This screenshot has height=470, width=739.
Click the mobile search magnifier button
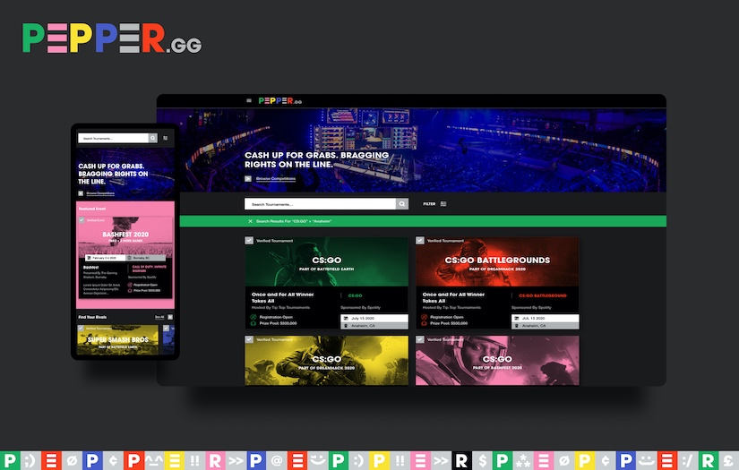coord(152,138)
